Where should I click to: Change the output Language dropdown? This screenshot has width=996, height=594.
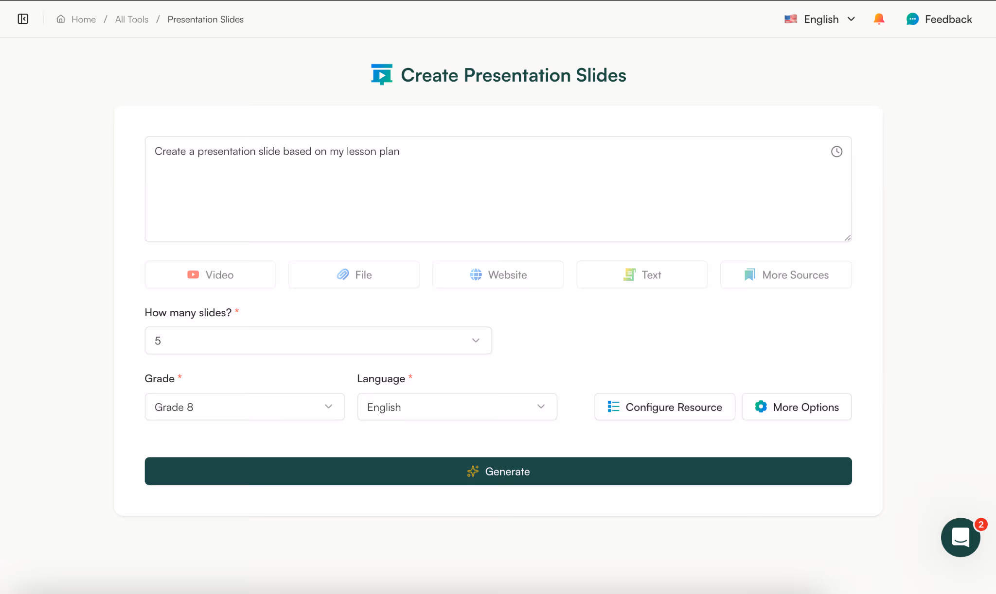456,407
